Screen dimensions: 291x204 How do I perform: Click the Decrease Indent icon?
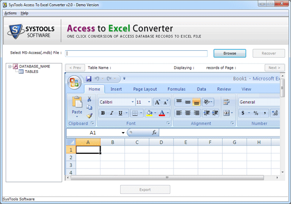[206, 113]
